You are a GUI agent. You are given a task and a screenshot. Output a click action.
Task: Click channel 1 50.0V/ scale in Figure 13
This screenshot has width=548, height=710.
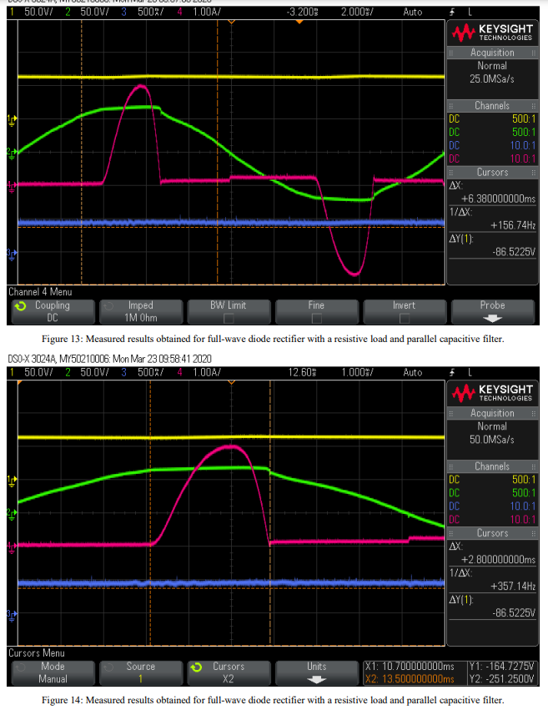coord(38,13)
